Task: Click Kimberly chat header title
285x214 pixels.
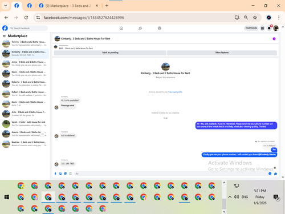Action: 85,39
